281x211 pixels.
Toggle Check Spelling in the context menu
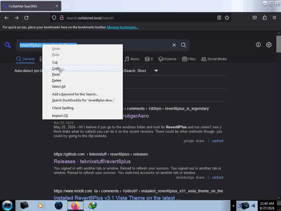pos(83,108)
